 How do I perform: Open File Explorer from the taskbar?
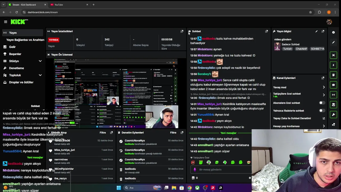click(x=174, y=188)
